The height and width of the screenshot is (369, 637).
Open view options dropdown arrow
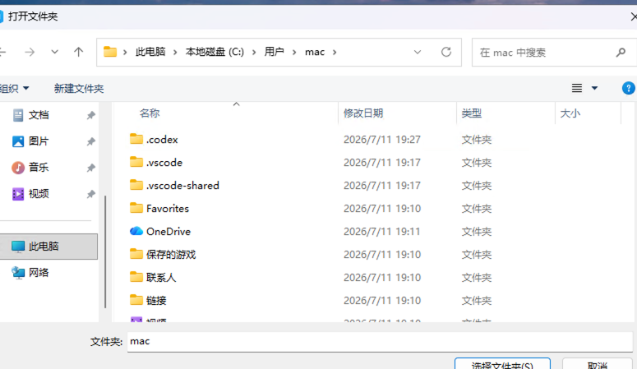click(x=594, y=88)
